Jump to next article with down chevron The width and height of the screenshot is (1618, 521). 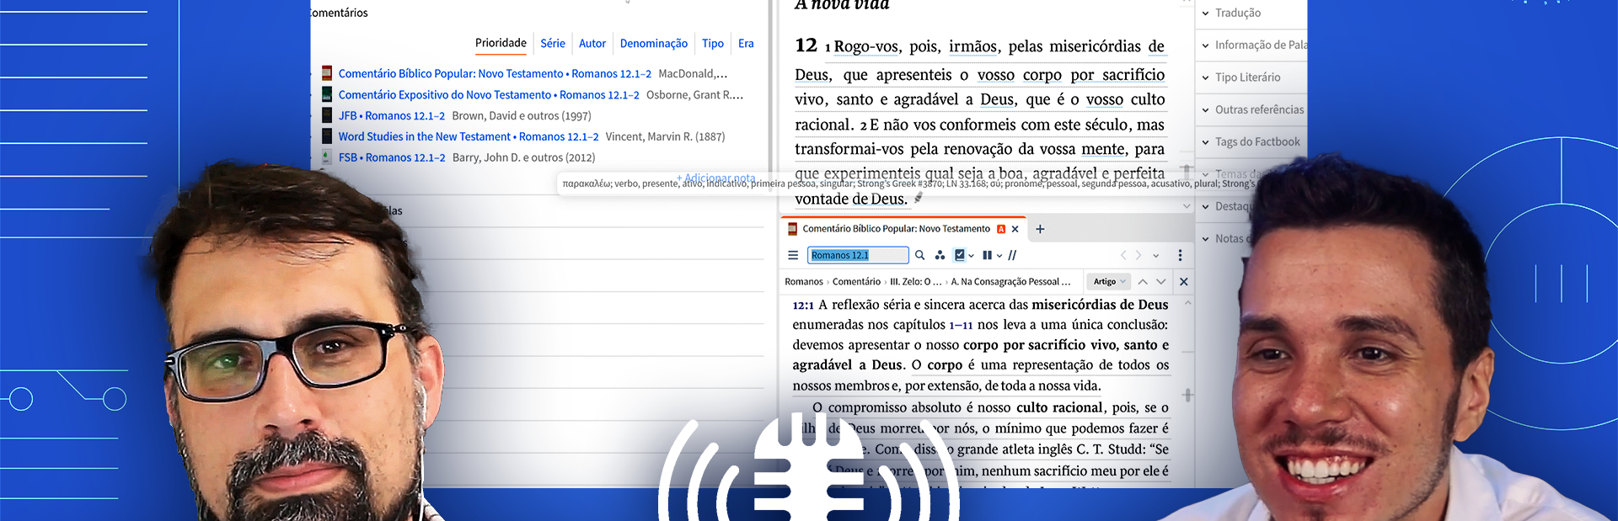click(1161, 281)
